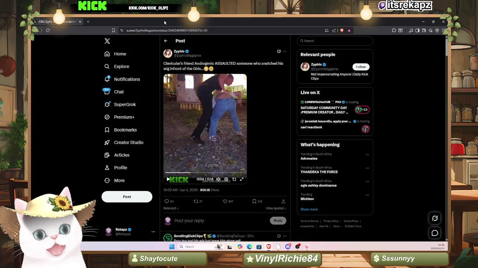This screenshot has width=478, height=268.
Task: Open Chat in the sidebar
Action: (x=114, y=92)
